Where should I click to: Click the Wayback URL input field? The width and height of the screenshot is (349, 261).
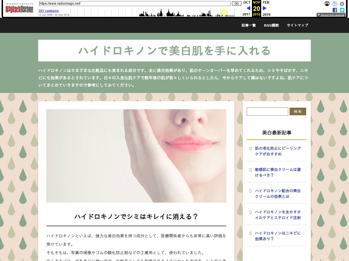pyautogui.click(x=135, y=4)
